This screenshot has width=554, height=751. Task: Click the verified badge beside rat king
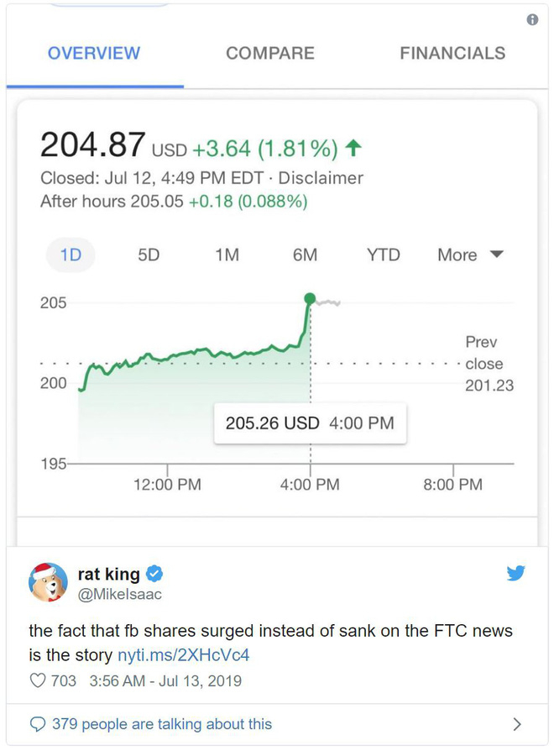(x=154, y=575)
